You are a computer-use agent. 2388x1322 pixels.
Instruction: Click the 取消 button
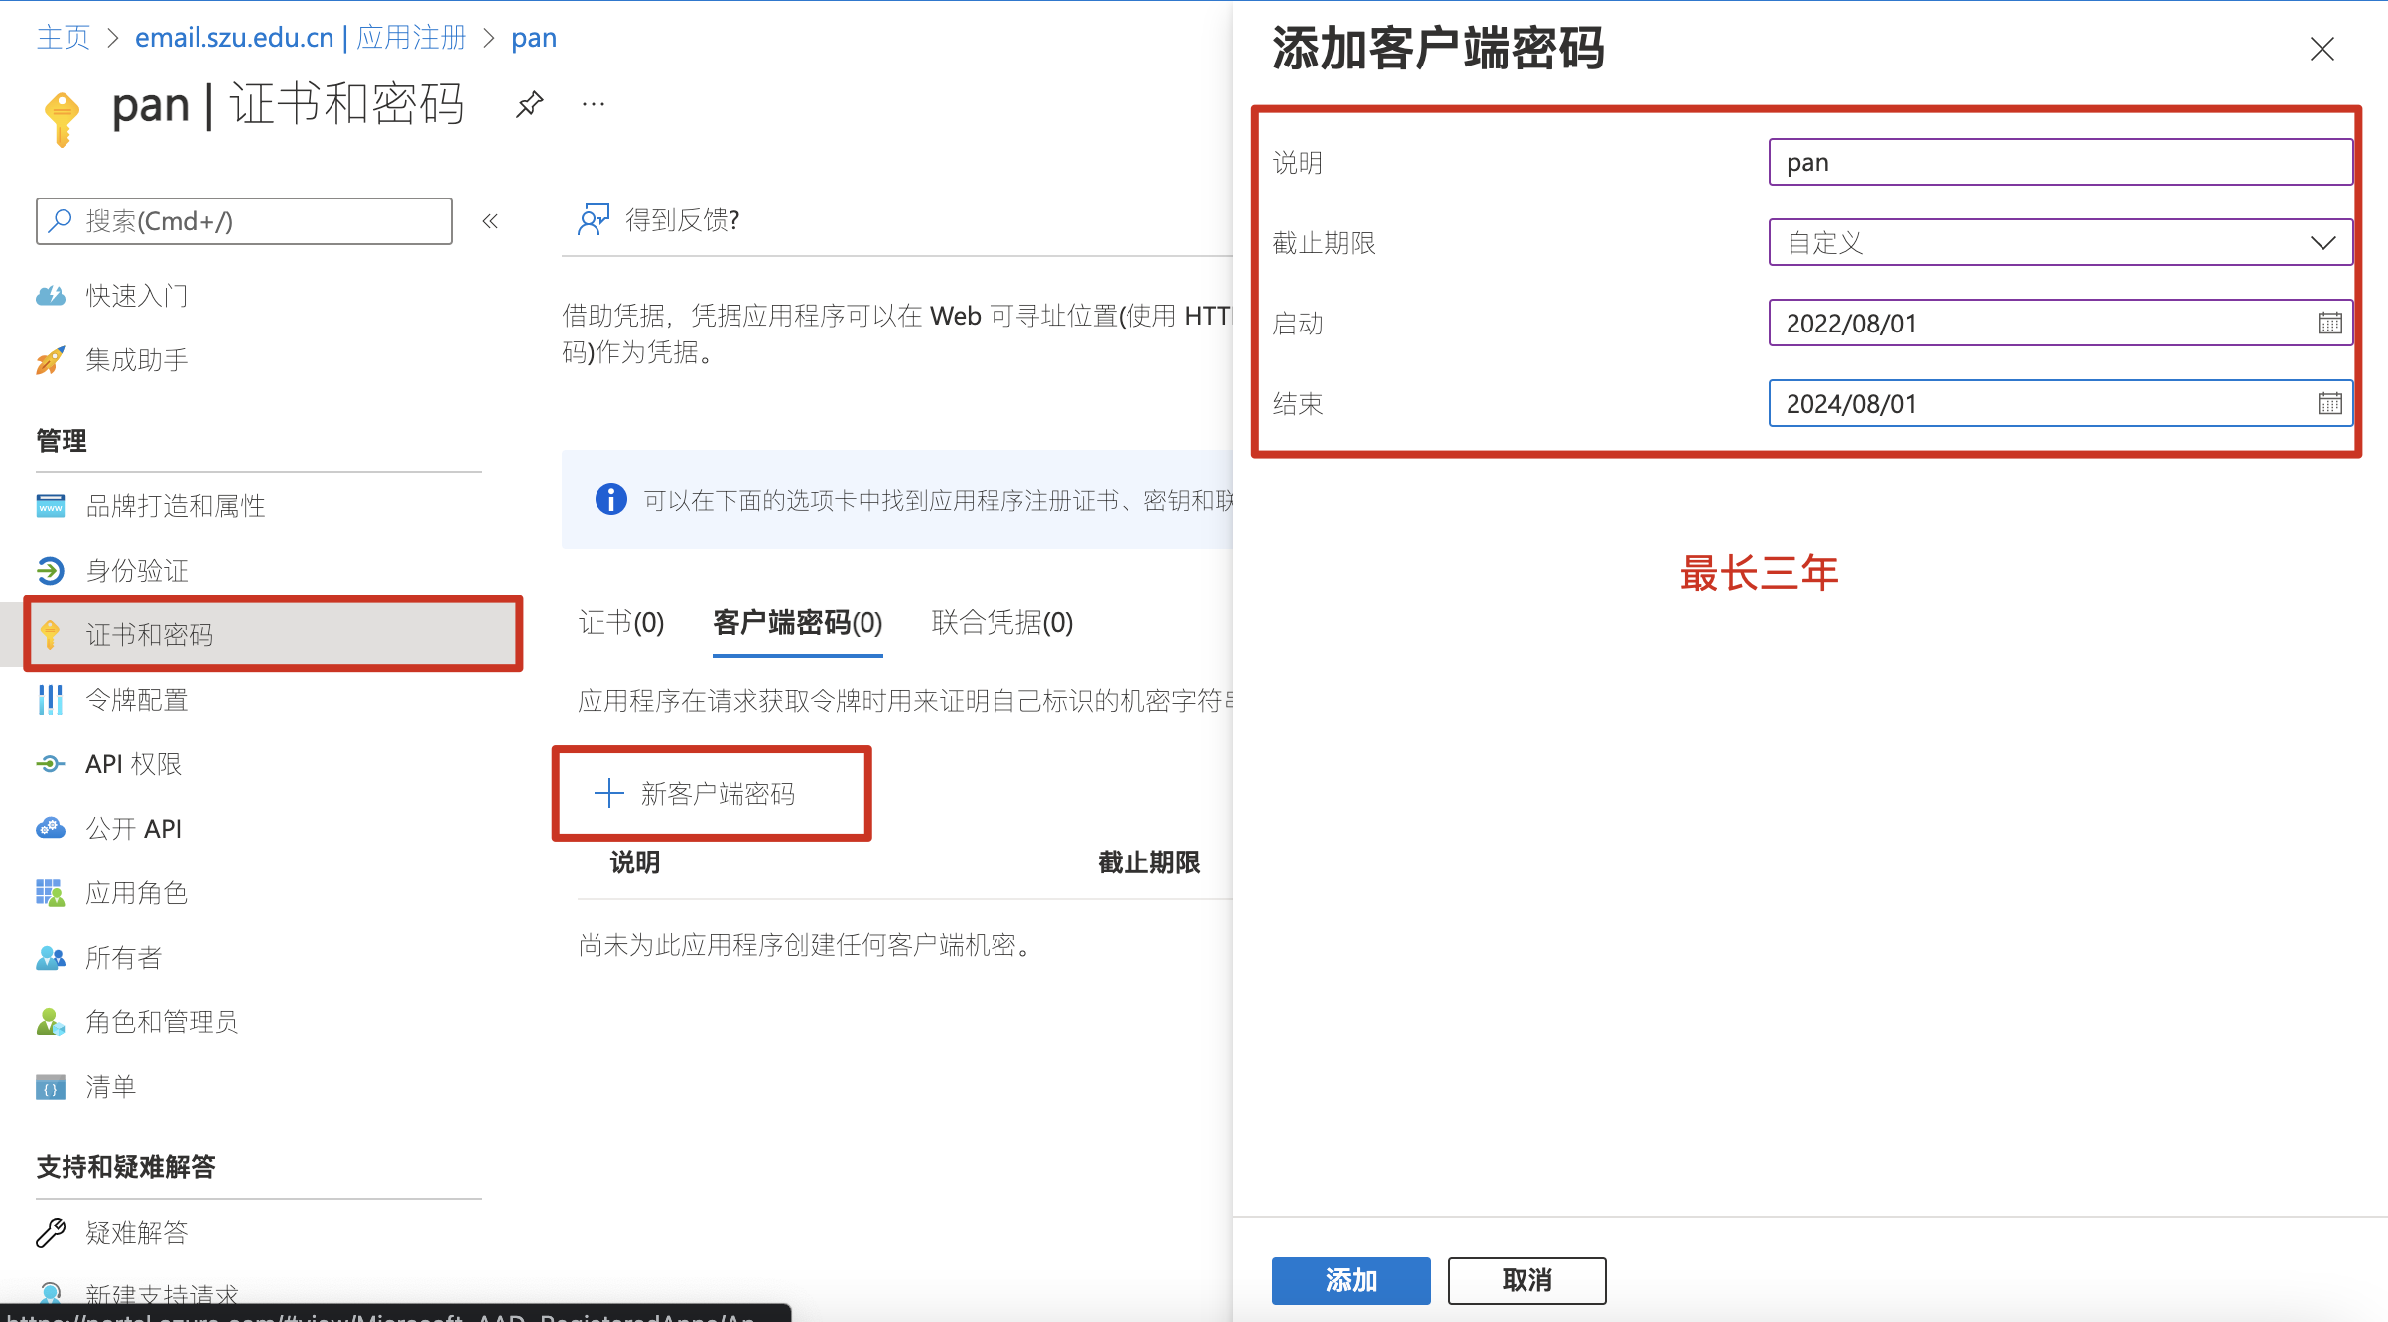[1526, 1280]
